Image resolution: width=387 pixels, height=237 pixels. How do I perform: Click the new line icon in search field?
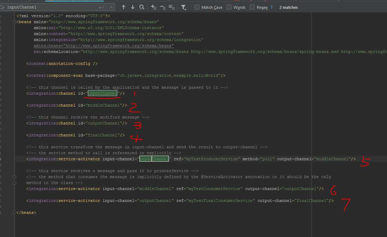101,7
